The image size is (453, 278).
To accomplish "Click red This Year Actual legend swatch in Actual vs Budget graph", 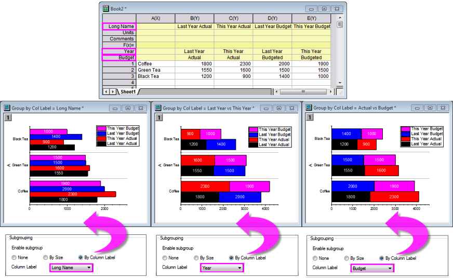I will (x=406, y=139).
